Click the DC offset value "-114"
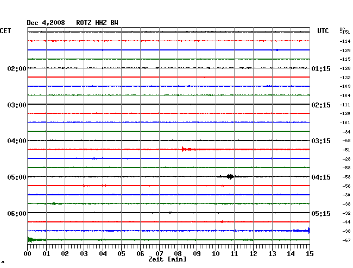Viewport: 353px width, 268px height. pyautogui.click(x=345, y=41)
